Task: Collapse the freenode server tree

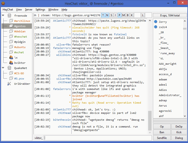Action: (x=3, y=16)
